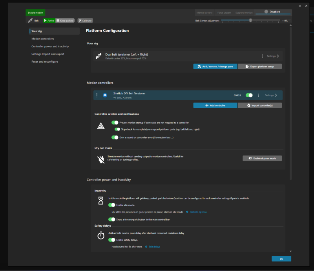Set belt to Active state

49,20
